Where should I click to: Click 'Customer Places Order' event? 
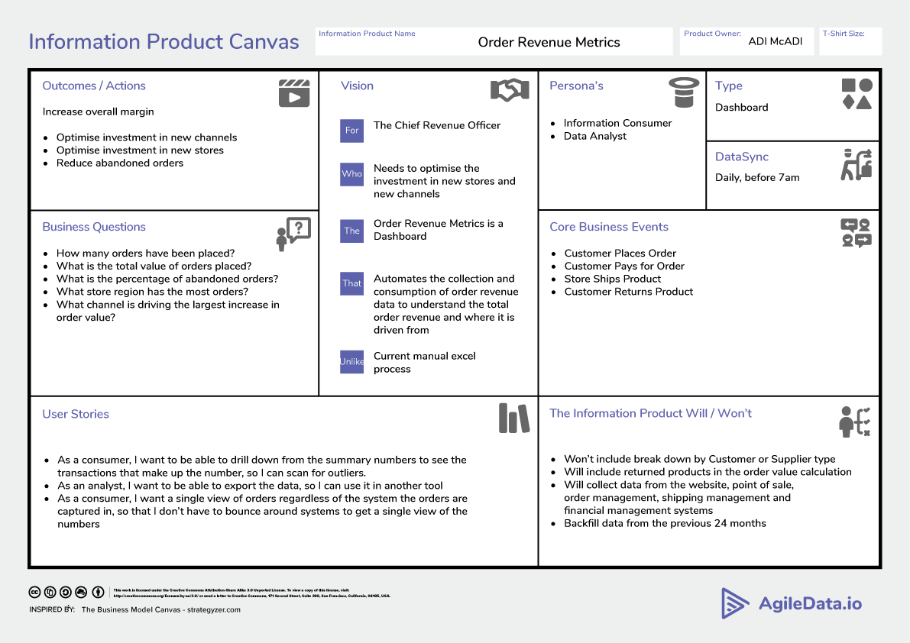click(x=620, y=254)
